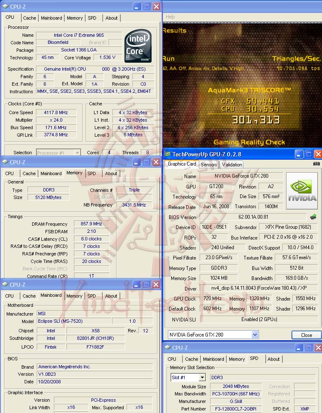Select the Mainboard tab in the SPD CPU-Z window

tap(213, 359)
